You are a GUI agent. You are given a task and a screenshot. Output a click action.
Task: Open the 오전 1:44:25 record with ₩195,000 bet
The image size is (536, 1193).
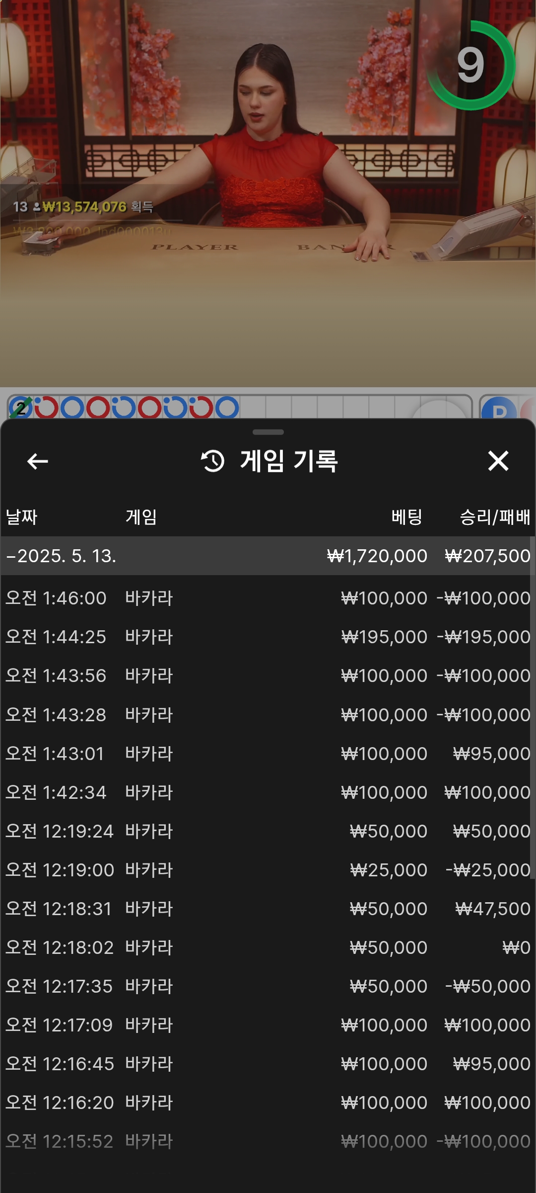268,637
